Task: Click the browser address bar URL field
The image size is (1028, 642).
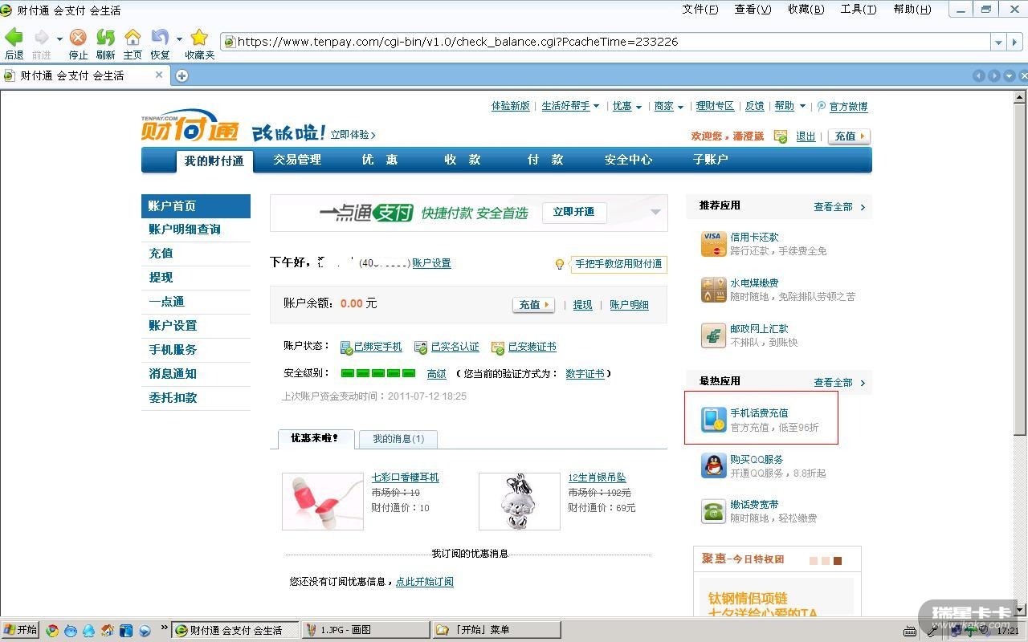Action: [606, 42]
